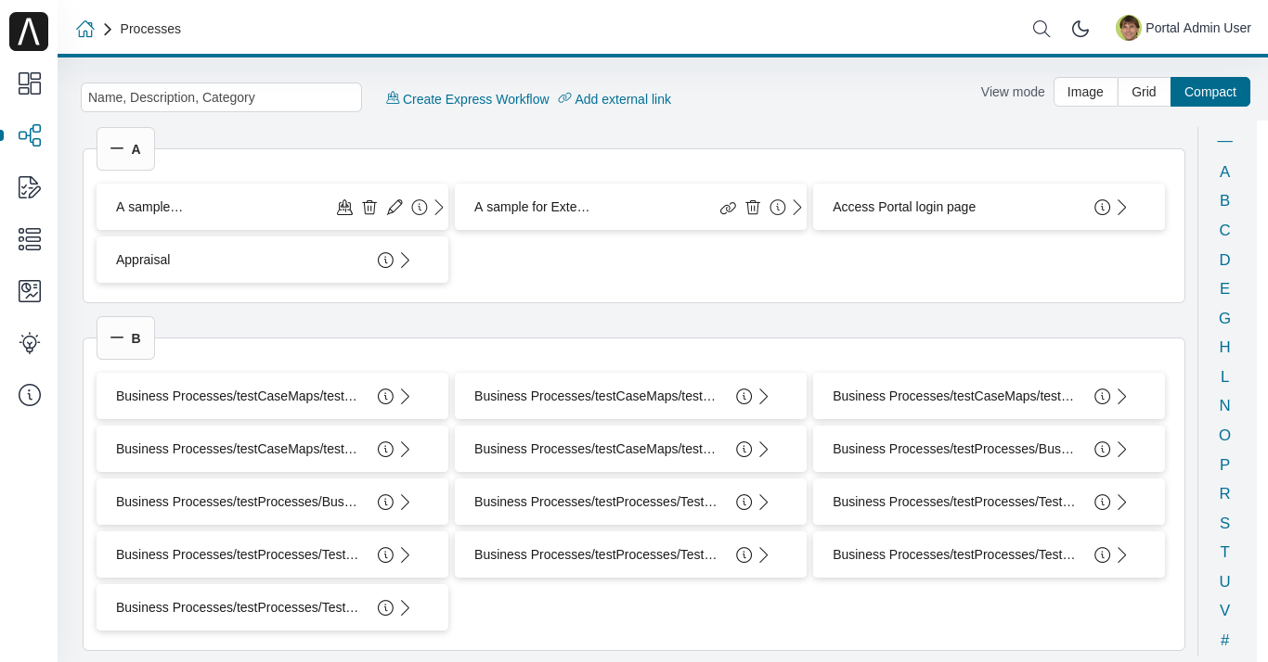
Task: Start A sample for Exte arrow
Action: pyautogui.click(x=797, y=207)
